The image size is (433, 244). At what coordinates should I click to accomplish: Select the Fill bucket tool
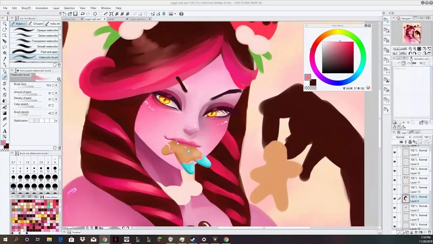click(5, 107)
